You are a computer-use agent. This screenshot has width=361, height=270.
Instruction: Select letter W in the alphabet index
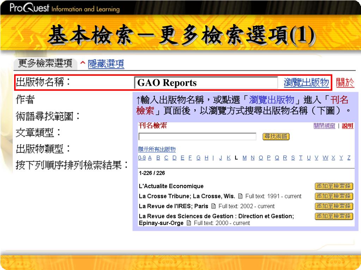pos(325,158)
